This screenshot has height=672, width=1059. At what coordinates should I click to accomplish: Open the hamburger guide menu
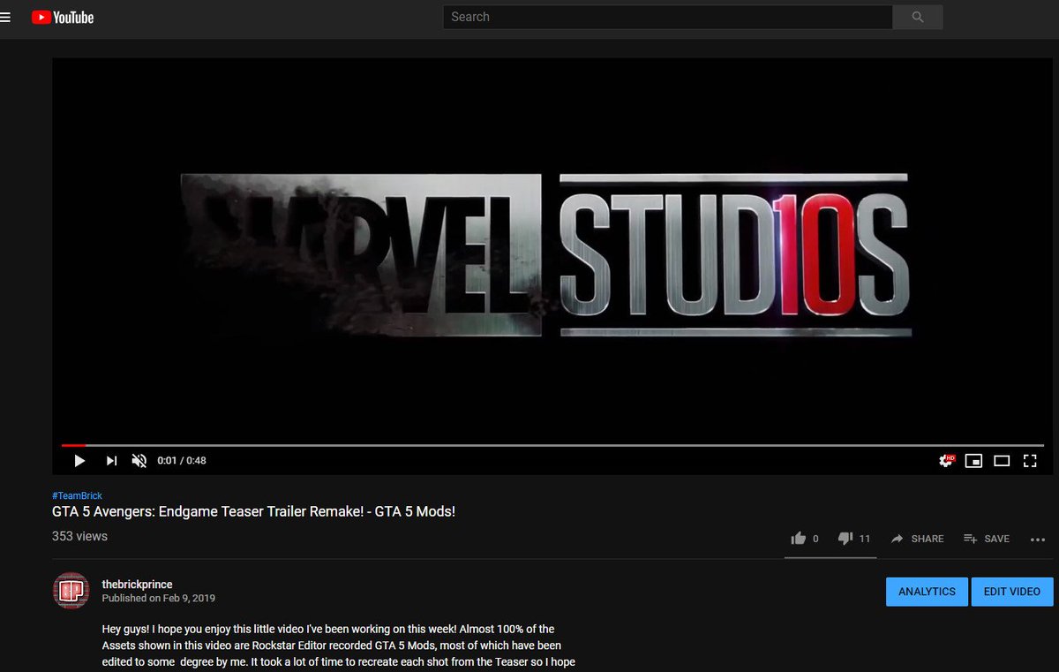[4, 18]
